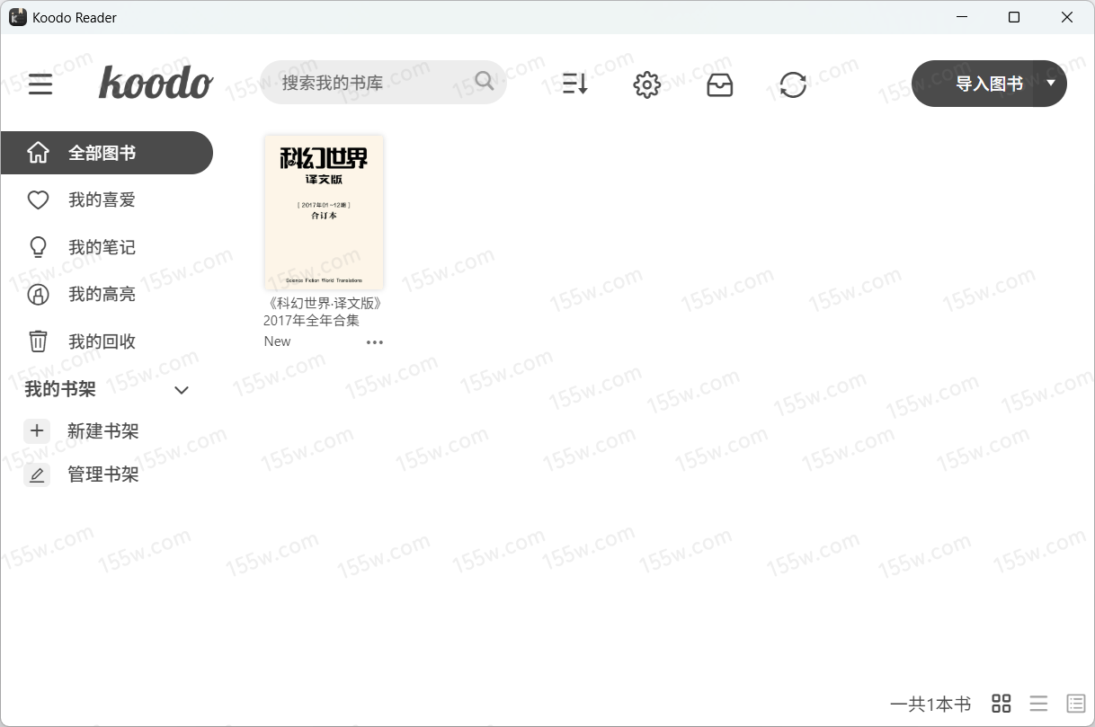Switch to list view mode
The height and width of the screenshot is (727, 1095).
(1038, 704)
